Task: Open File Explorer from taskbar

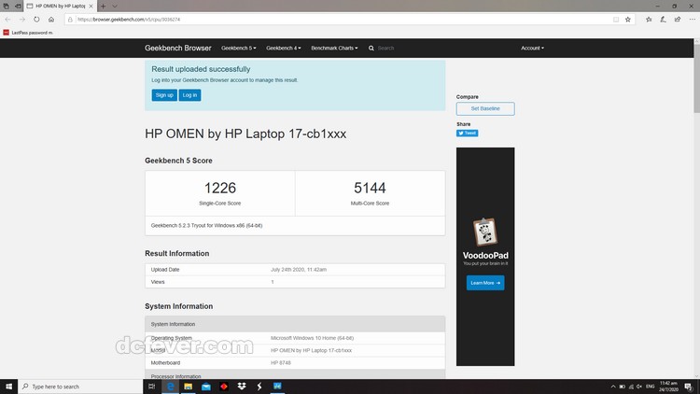Action: point(188,387)
